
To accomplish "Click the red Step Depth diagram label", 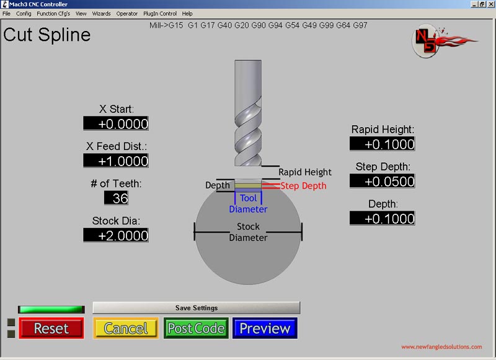I will [303, 186].
